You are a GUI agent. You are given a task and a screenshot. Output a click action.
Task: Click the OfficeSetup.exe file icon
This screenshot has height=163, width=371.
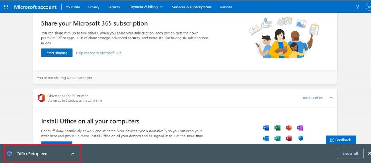coord(10,153)
